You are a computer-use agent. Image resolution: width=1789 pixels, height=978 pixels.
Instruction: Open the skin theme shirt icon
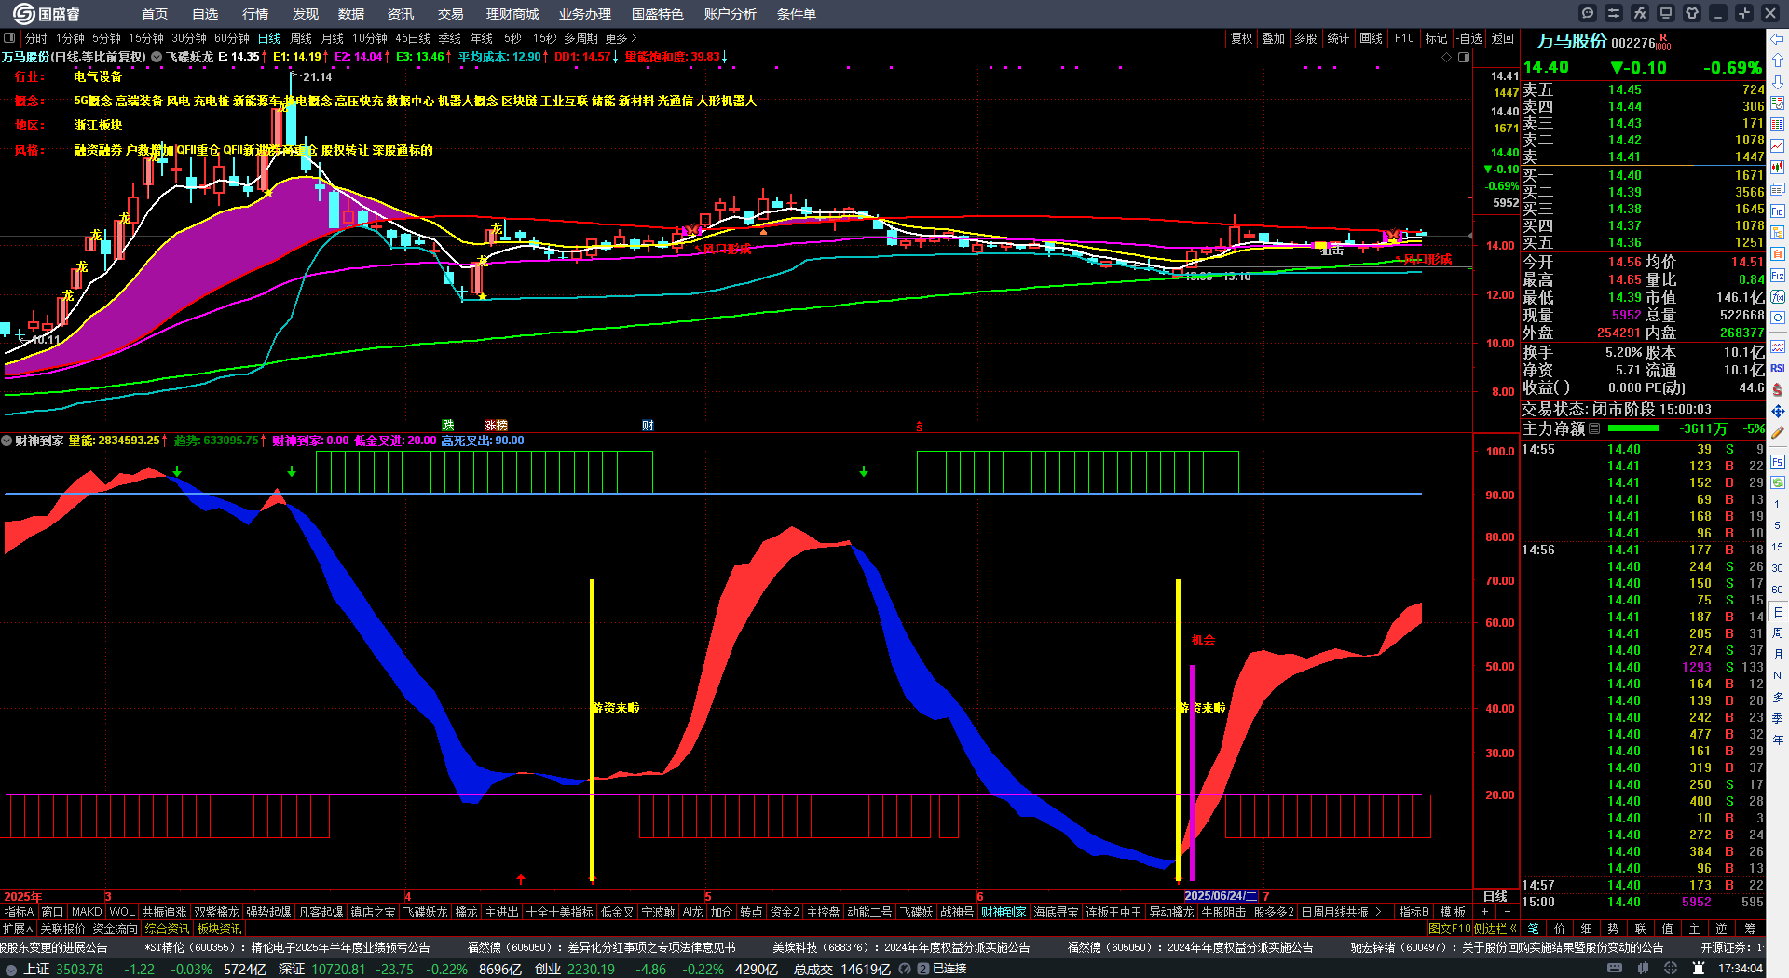point(1692,13)
